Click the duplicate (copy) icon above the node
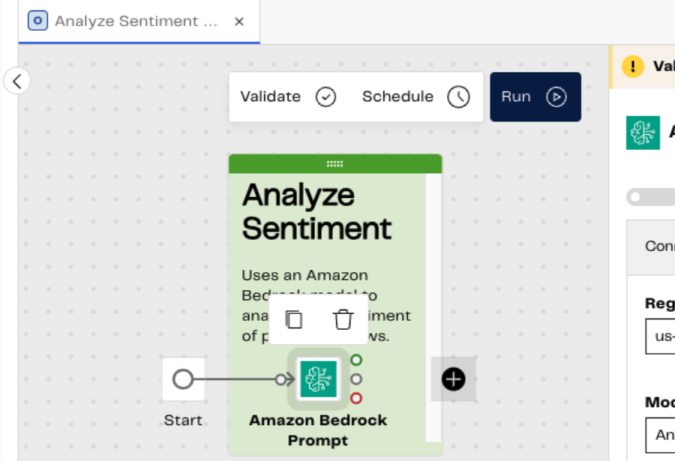Image resolution: width=675 pixels, height=461 pixels. (x=294, y=319)
